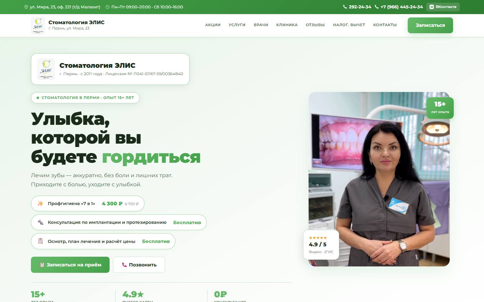Image resolution: width=484 pixels, height=302 pixels.
Task: Click implant icon beside Консультация по имплантации
Action: [41, 222]
